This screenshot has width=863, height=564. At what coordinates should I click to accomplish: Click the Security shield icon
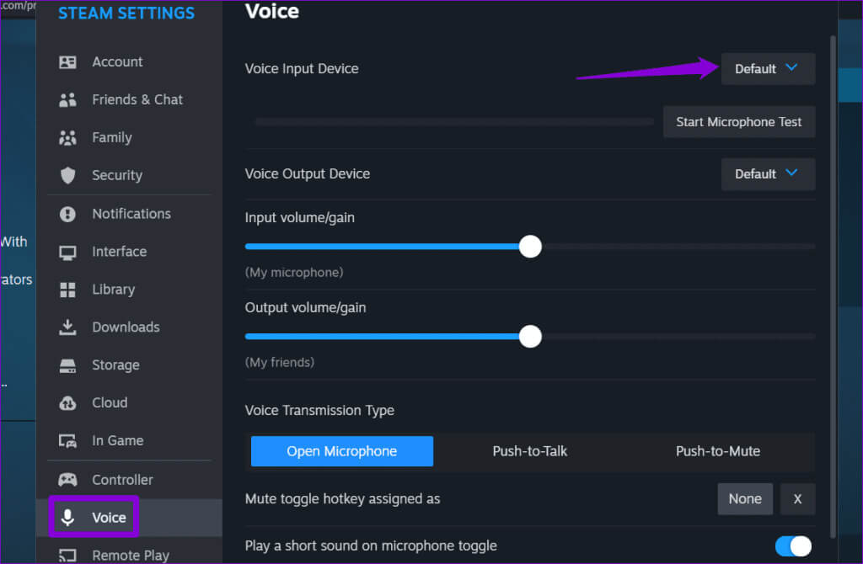(x=68, y=176)
